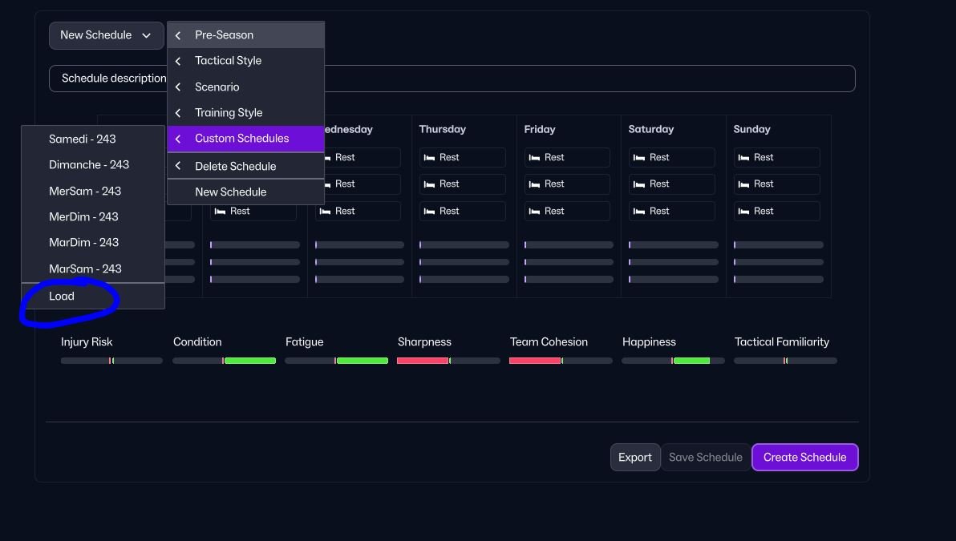Load the Samedi - 243 schedule
This screenshot has width=956, height=541.
pos(93,139)
